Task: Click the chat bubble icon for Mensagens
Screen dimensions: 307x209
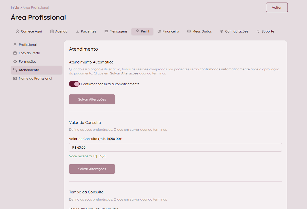Action: pos(106,31)
